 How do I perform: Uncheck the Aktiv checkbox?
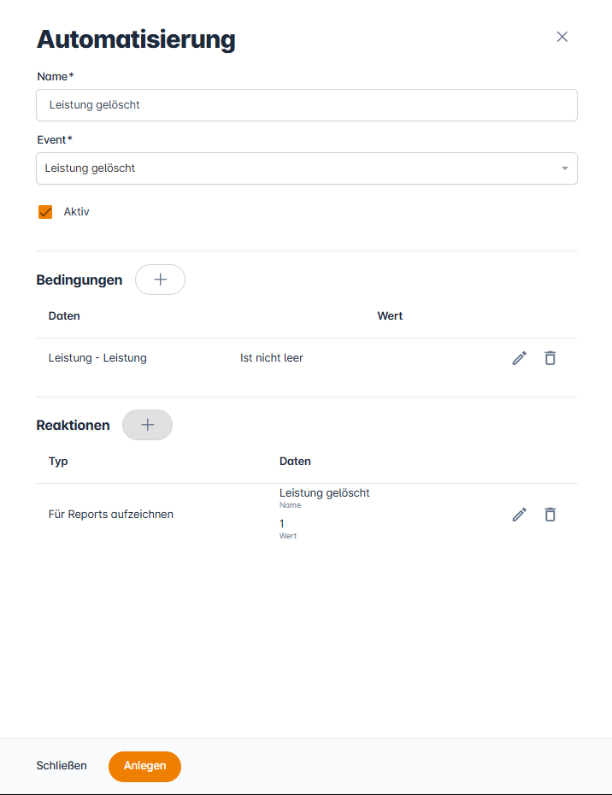point(45,212)
